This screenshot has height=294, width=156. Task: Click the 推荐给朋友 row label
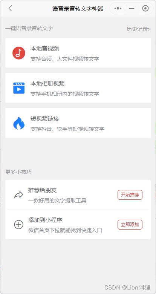[x=42, y=190]
